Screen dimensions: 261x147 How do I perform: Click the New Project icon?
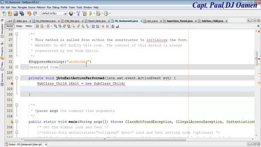point(10,13)
